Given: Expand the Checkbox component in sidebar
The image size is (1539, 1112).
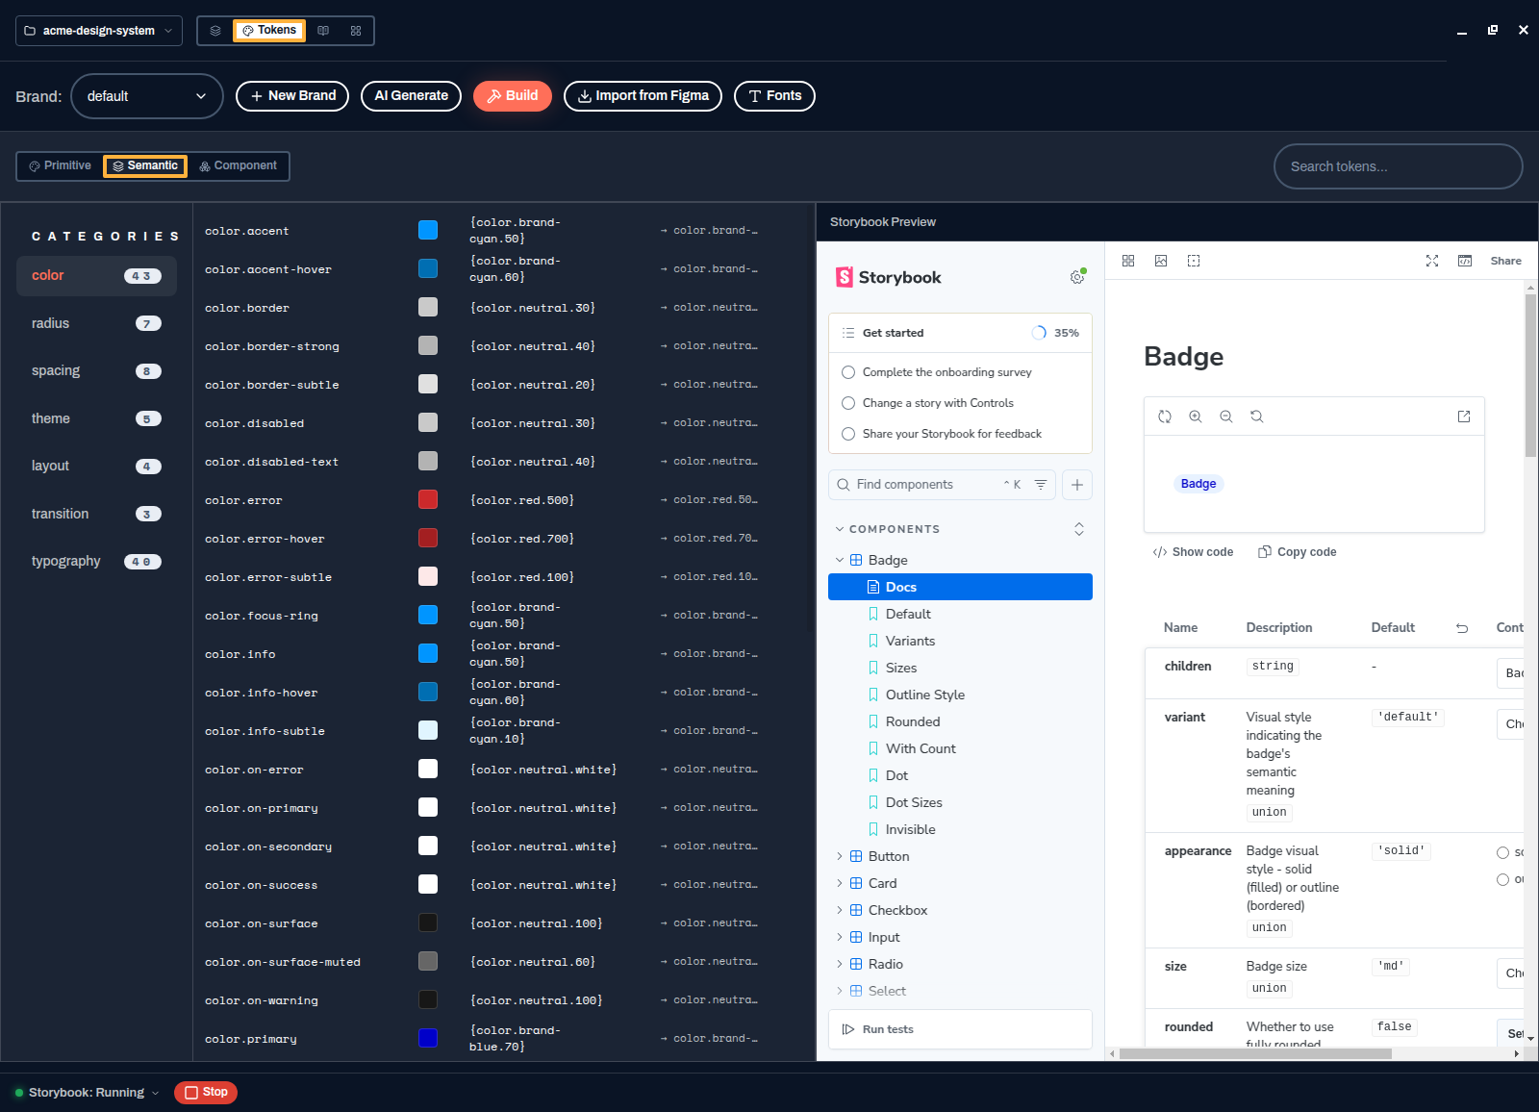Looking at the screenshot, I should click(x=840, y=910).
